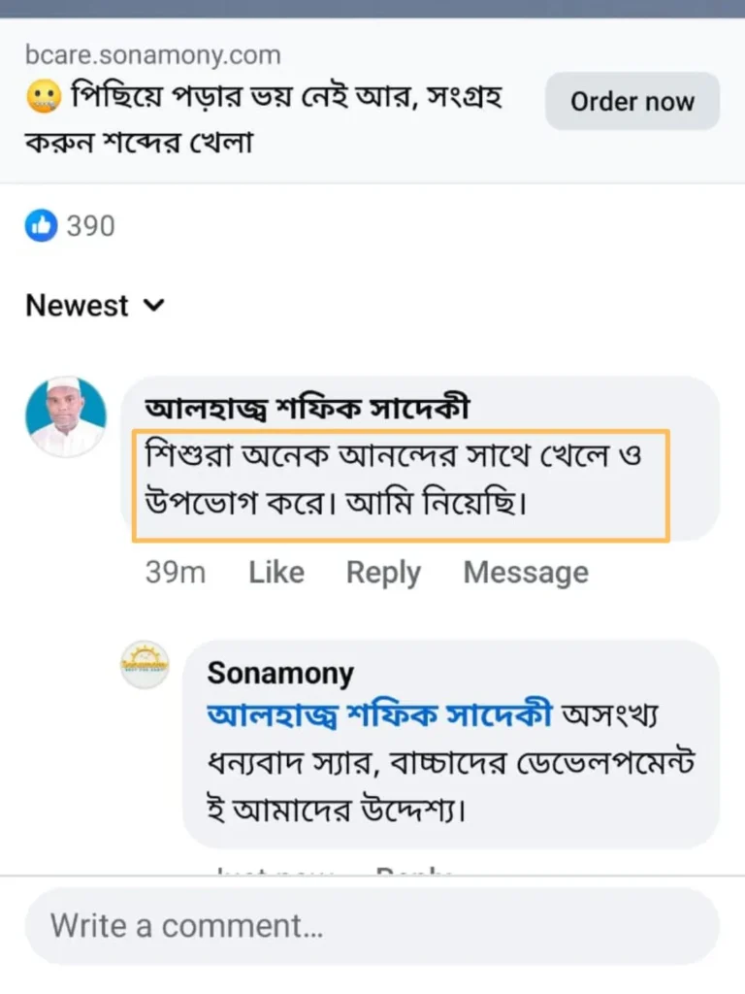The image size is (745, 994).
Task: Like the comment posted 39m ago
Action: pyautogui.click(x=276, y=573)
